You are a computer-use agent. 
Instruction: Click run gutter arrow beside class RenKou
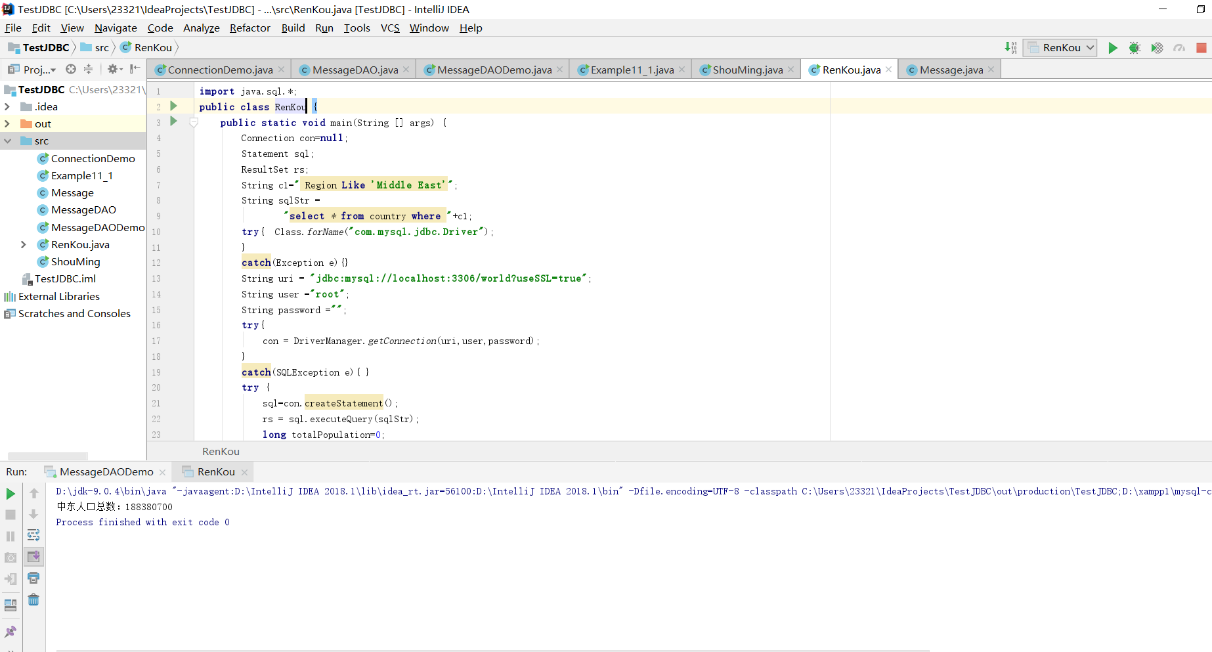coord(173,106)
